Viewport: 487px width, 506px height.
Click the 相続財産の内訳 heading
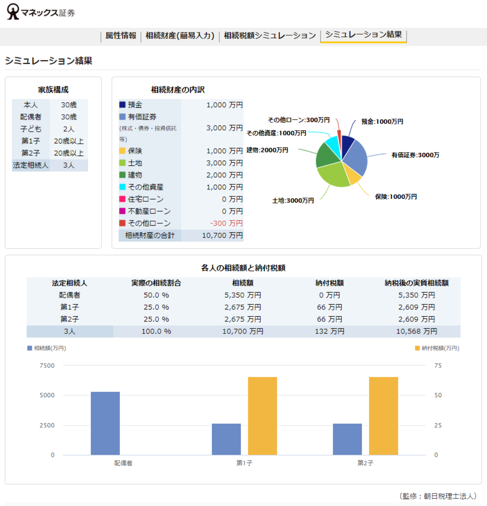(178, 90)
